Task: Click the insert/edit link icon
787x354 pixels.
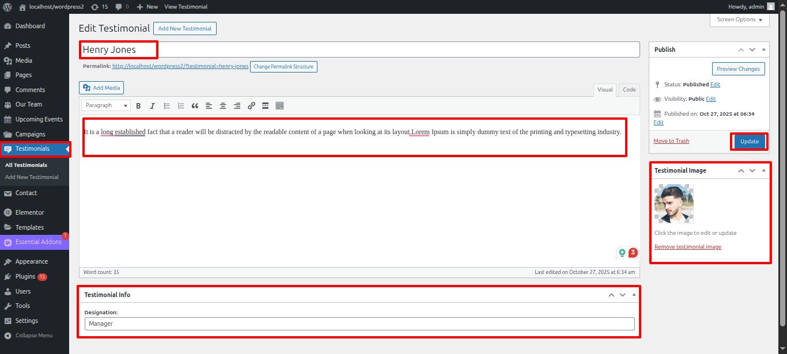Action: [251, 106]
